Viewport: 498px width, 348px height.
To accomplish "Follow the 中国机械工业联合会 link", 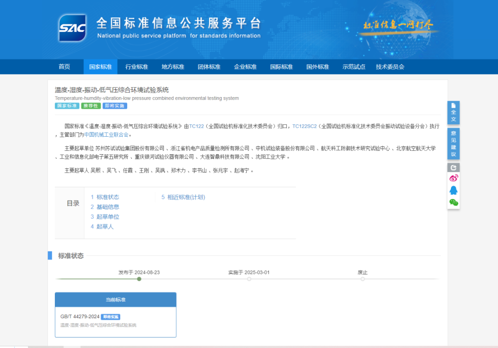I will point(106,135).
